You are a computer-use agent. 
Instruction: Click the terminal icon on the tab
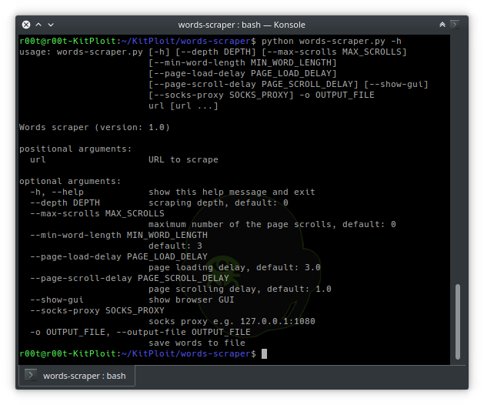click(30, 376)
